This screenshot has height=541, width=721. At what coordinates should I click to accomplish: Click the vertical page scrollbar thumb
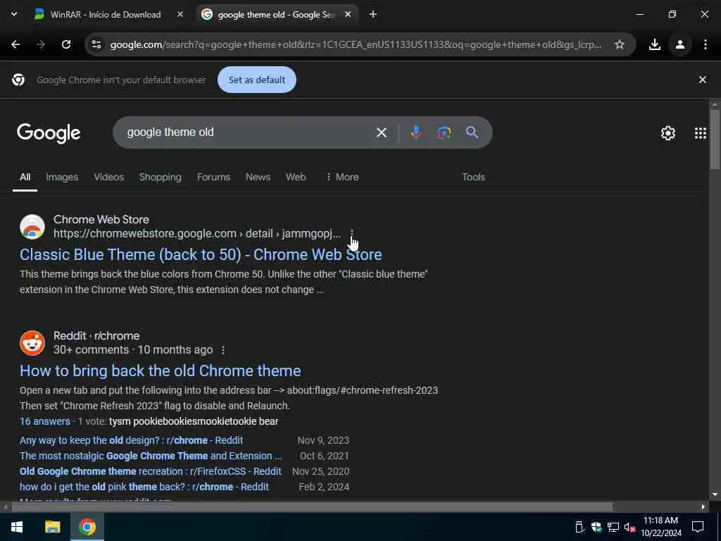[x=715, y=139]
